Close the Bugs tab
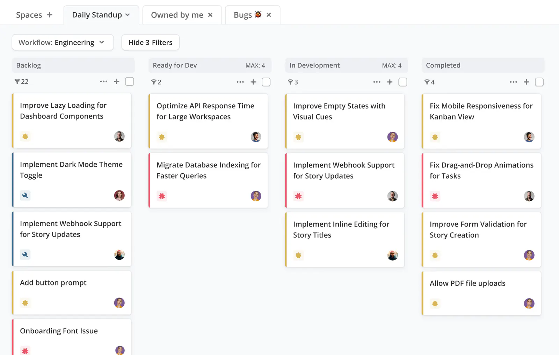This screenshot has height=355, width=559. (269, 15)
